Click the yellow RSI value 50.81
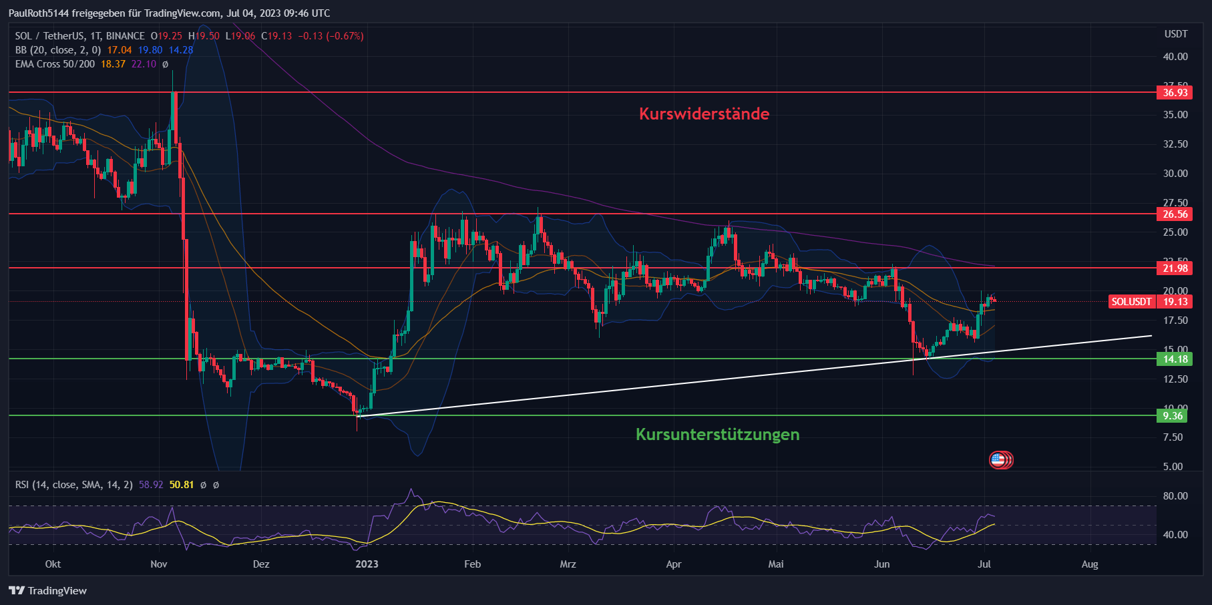The width and height of the screenshot is (1212, 605). (181, 485)
